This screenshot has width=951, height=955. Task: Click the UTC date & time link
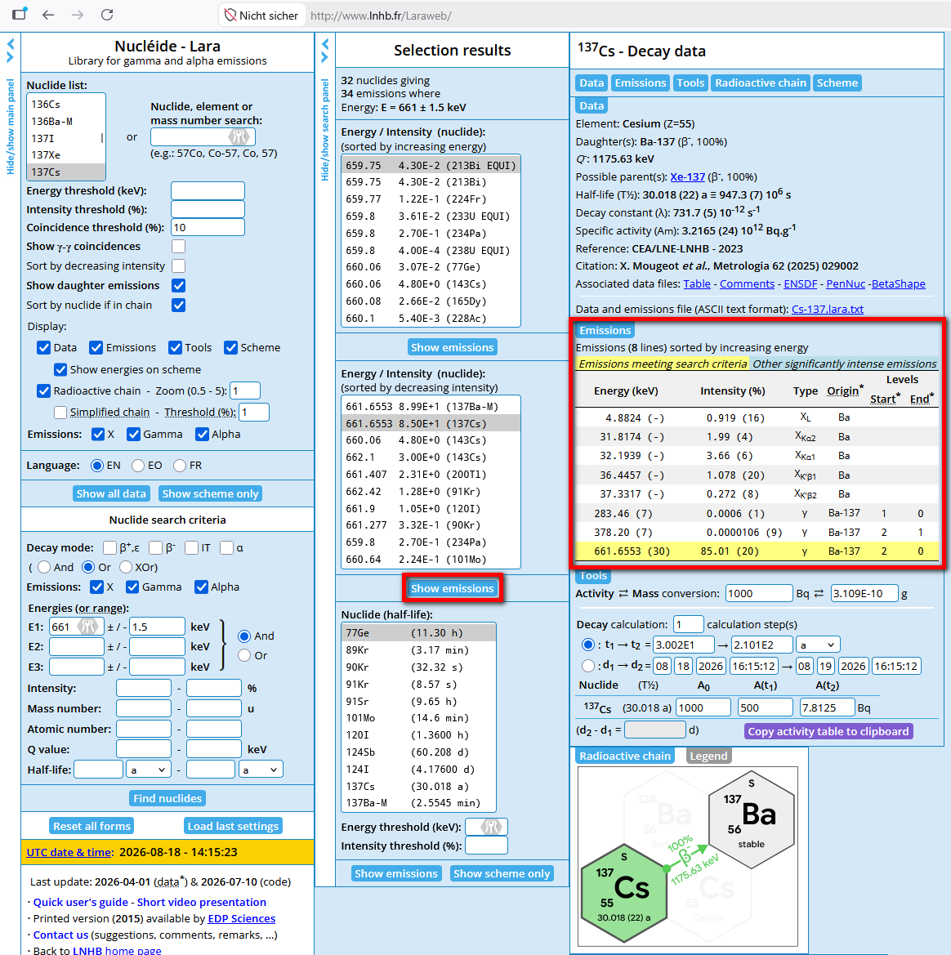pos(69,852)
